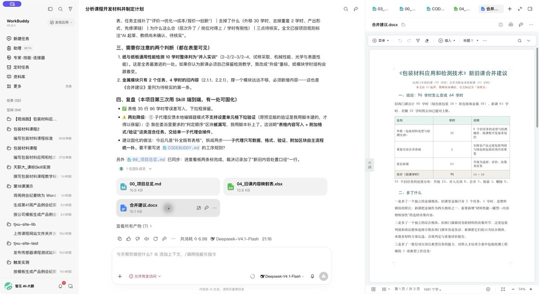The image size is (539, 294).
Task: Add a new tab in preview panel
Action: coord(509,9)
